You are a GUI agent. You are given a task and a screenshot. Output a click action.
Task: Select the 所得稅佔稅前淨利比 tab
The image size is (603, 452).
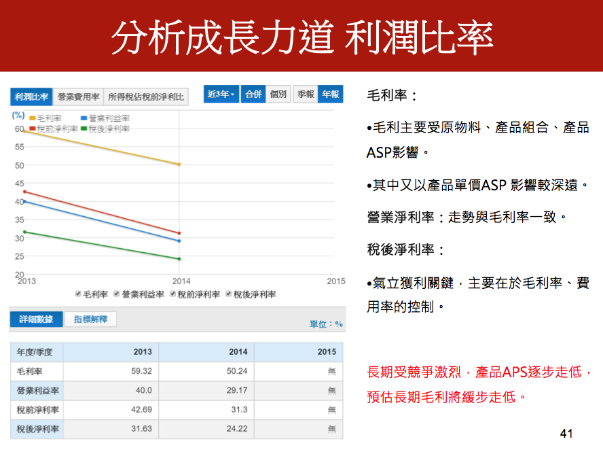(145, 97)
